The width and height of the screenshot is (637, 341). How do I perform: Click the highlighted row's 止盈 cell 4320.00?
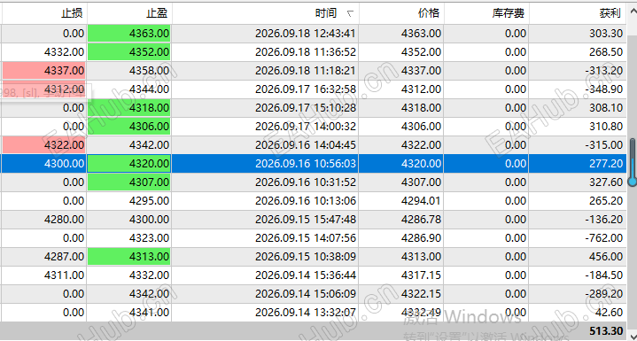(x=129, y=164)
